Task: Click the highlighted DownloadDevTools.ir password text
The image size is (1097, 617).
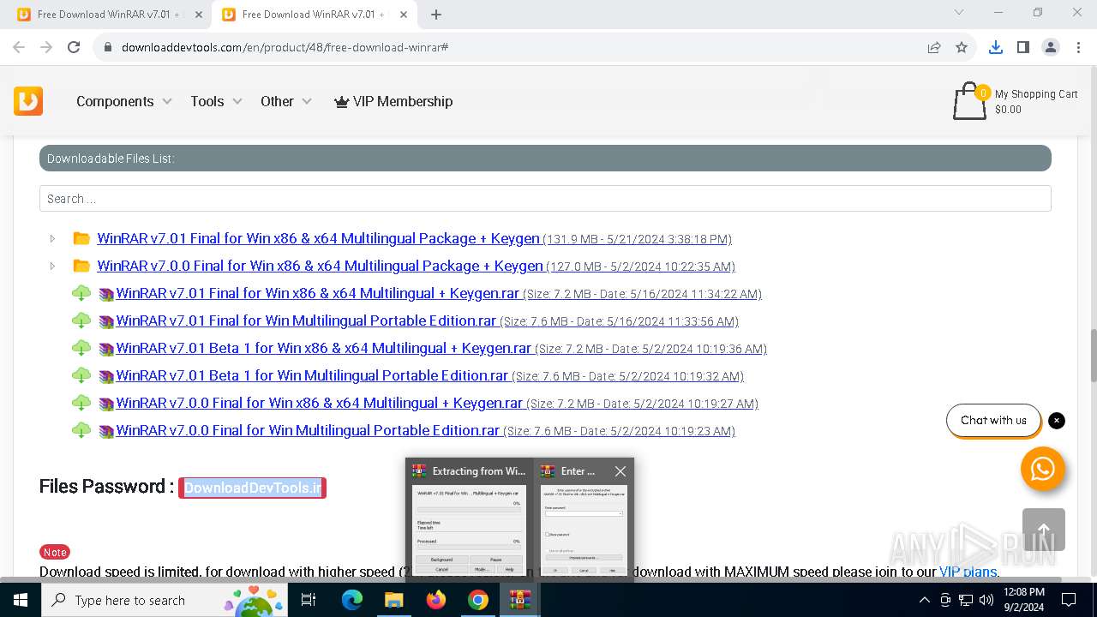Action: [253, 488]
